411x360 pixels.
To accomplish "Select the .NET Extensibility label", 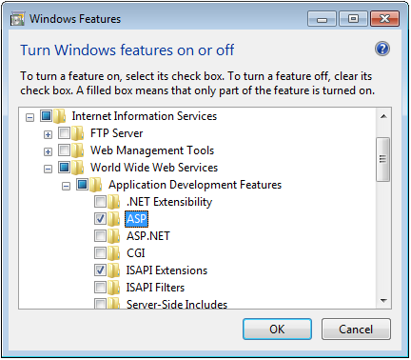I will (x=169, y=202).
